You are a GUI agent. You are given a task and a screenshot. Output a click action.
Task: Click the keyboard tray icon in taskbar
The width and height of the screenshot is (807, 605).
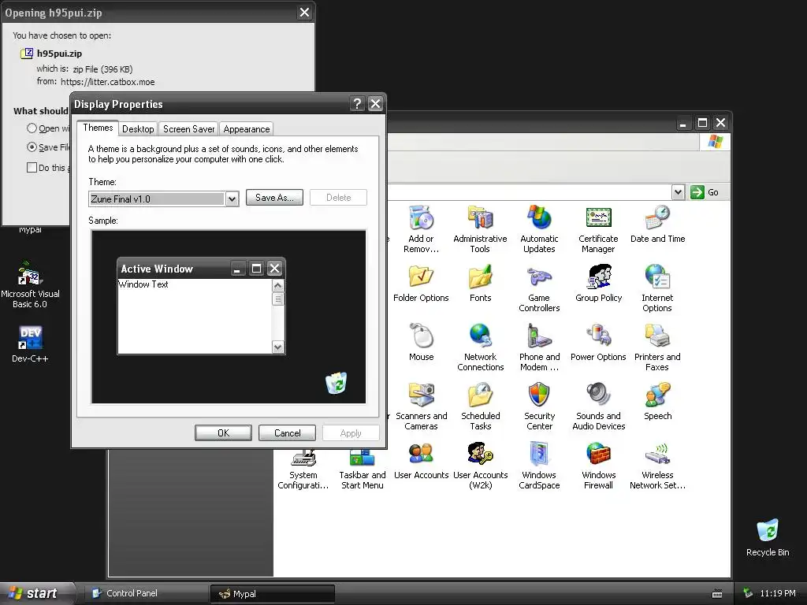click(x=717, y=594)
